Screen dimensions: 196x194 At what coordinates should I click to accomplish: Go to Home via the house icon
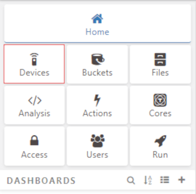click(x=97, y=19)
